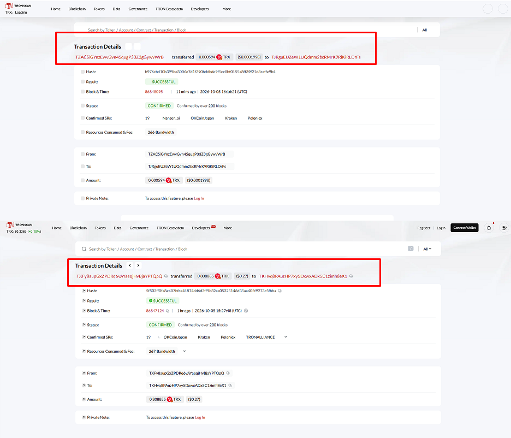Open the All filter dropdown in lower search bar
The width and height of the screenshot is (511, 438).
(x=427, y=249)
